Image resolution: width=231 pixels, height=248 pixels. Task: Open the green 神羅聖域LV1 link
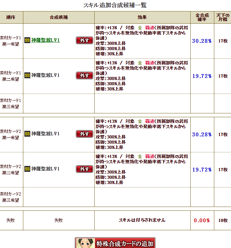[x=46, y=40]
